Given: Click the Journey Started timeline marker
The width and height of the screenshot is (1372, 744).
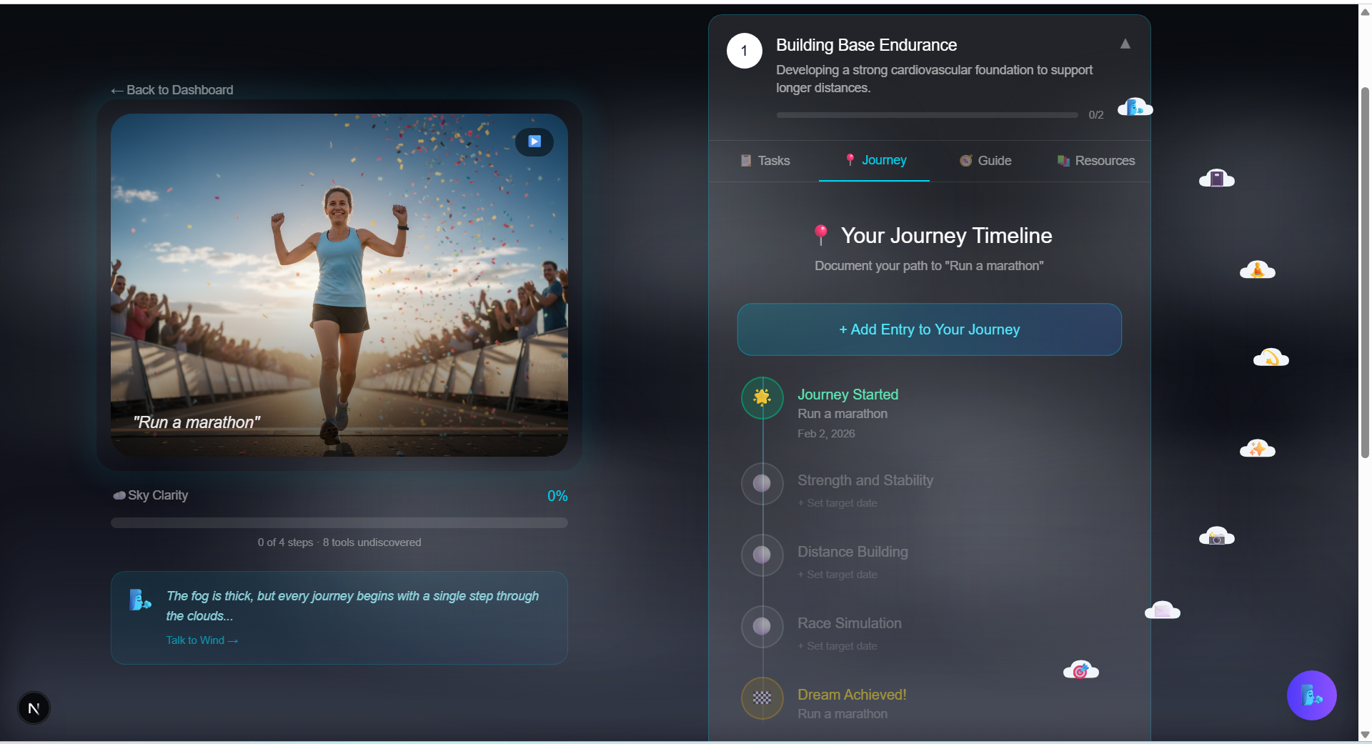Looking at the screenshot, I should coord(762,397).
